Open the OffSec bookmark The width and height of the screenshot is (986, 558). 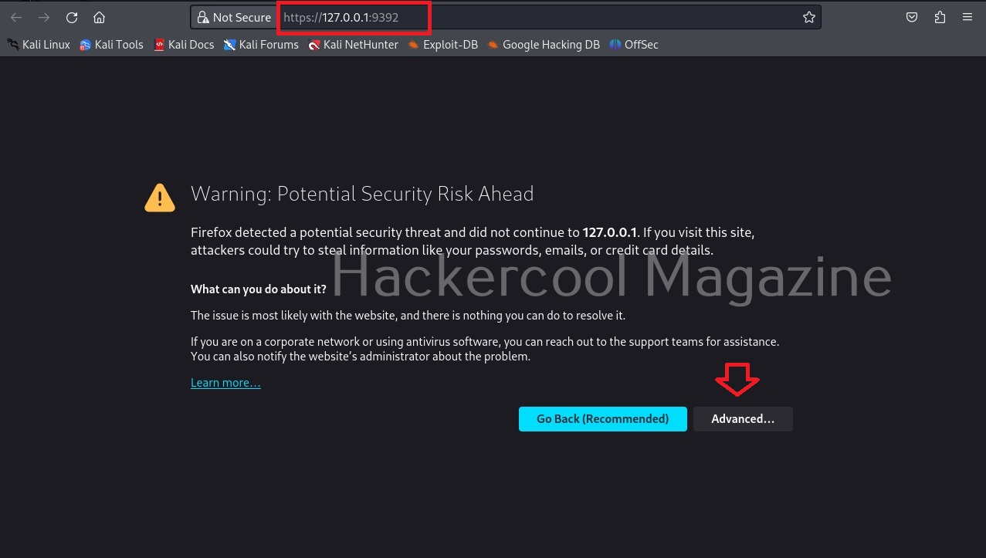[x=634, y=45]
